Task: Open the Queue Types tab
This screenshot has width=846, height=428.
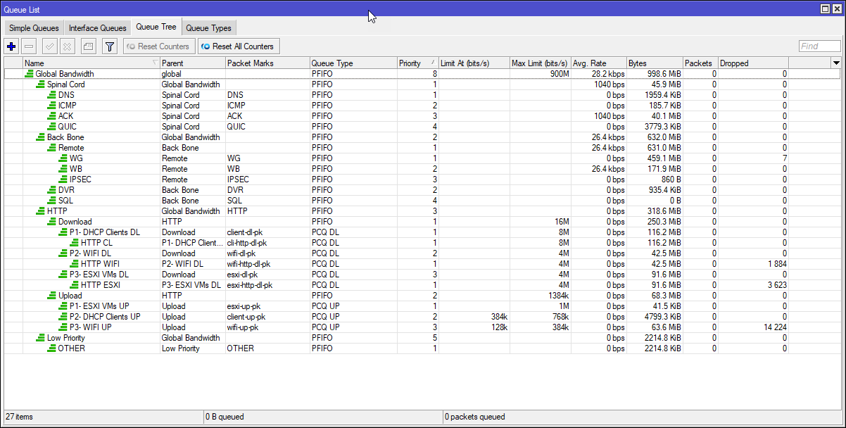Action: pos(208,28)
